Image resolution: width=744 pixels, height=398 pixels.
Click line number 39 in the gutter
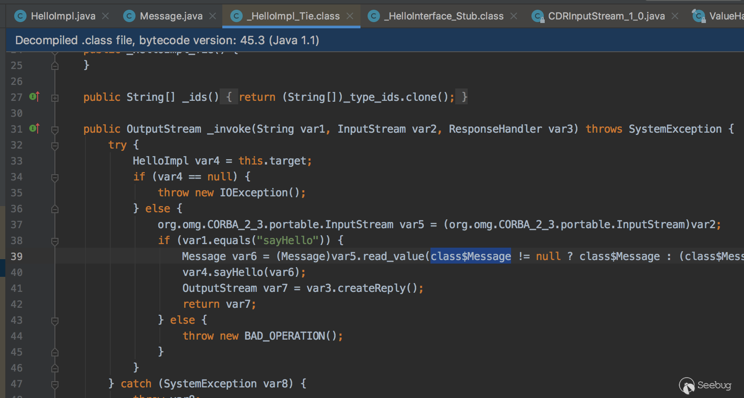tap(17, 256)
